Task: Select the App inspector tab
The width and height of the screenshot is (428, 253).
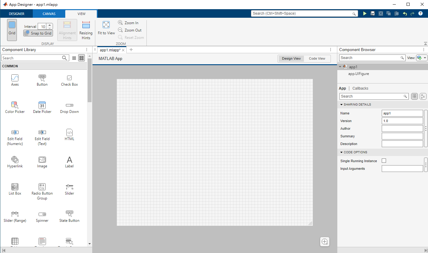Action: coord(342,88)
